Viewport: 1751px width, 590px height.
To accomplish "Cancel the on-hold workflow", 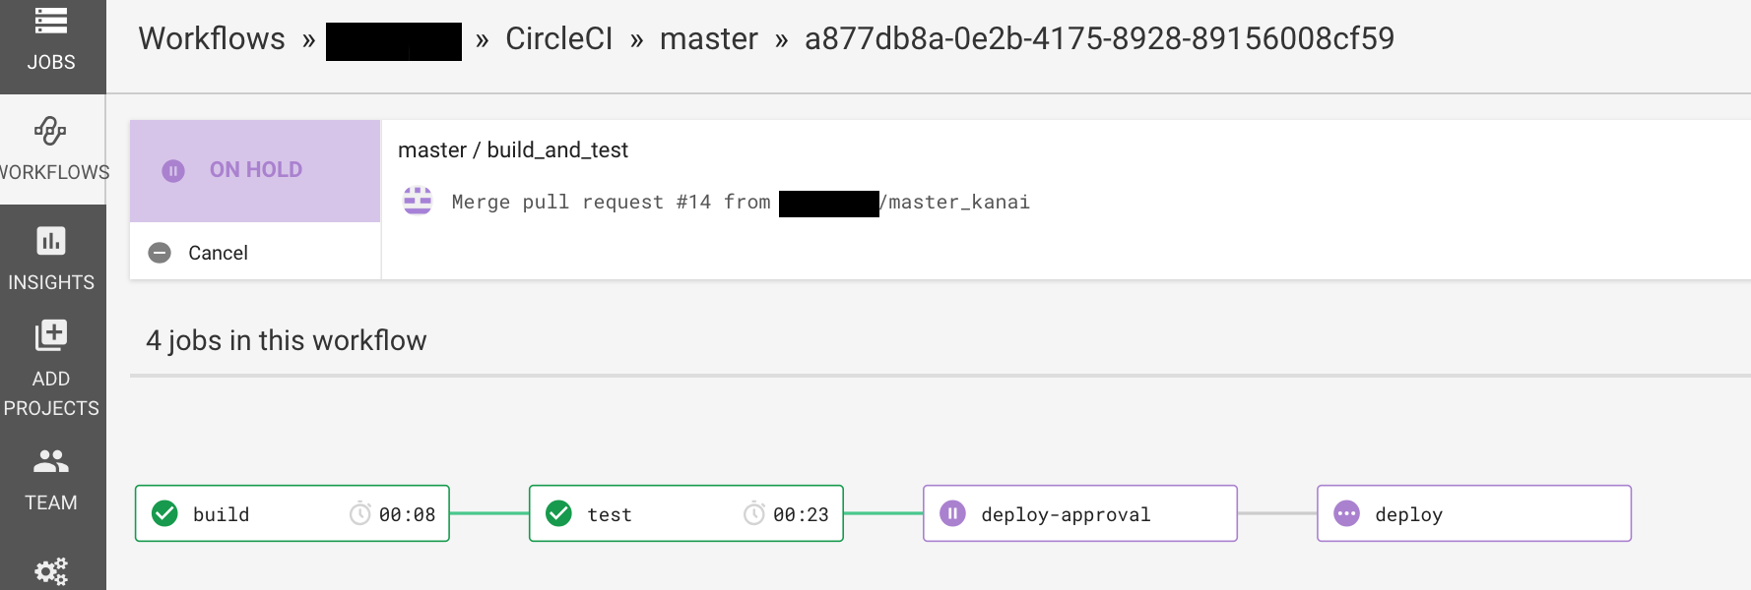I will point(218,253).
